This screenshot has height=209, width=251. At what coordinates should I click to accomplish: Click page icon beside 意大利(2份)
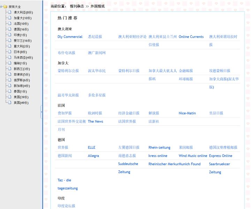[10, 46]
